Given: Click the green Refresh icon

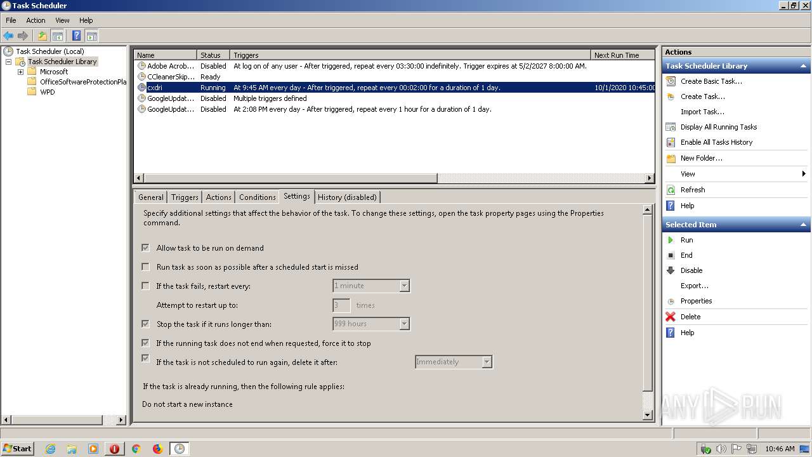Looking at the screenshot, I should pyautogui.click(x=671, y=190).
